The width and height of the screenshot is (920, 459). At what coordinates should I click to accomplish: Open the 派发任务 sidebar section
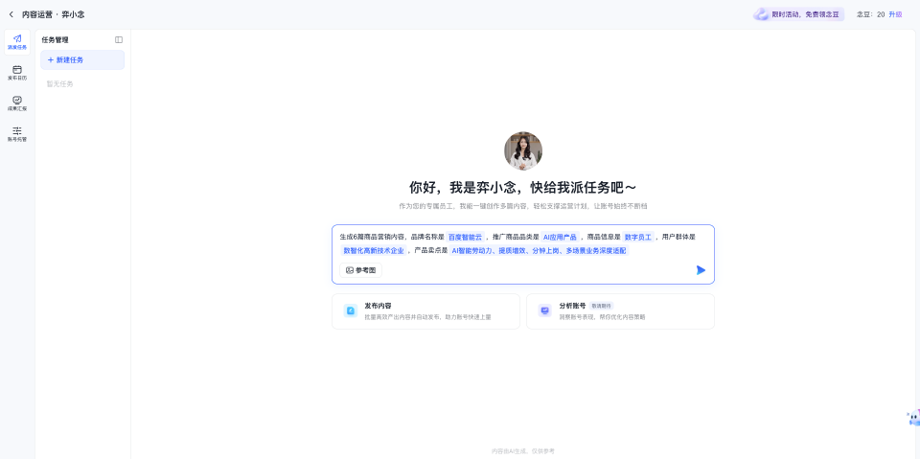coord(17,41)
